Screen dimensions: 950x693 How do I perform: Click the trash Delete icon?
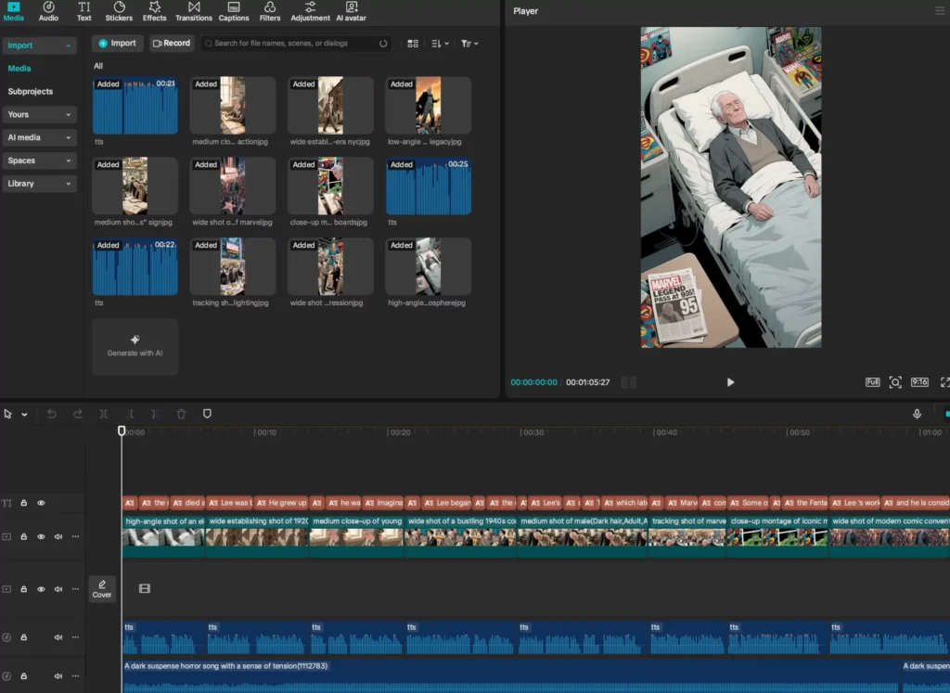181,415
